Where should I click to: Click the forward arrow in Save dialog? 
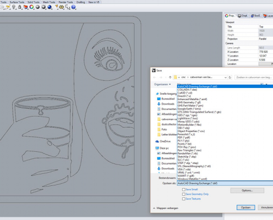(160, 78)
